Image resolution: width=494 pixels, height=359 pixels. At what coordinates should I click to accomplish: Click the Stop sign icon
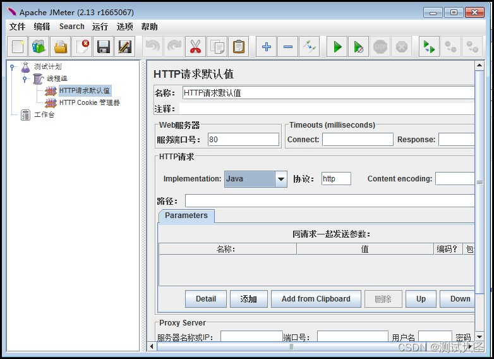pos(380,47)
